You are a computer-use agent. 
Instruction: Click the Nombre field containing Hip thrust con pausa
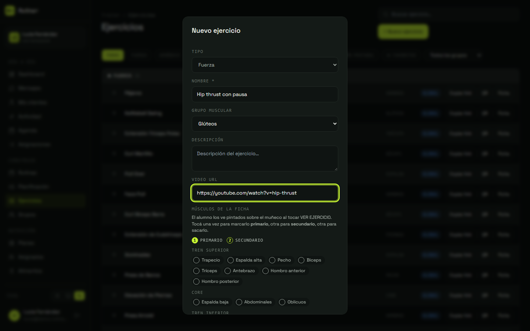point(265,94)
